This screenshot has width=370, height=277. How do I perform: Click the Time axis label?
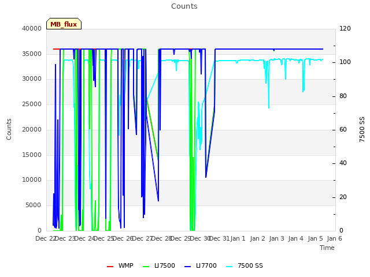(327, 248)
